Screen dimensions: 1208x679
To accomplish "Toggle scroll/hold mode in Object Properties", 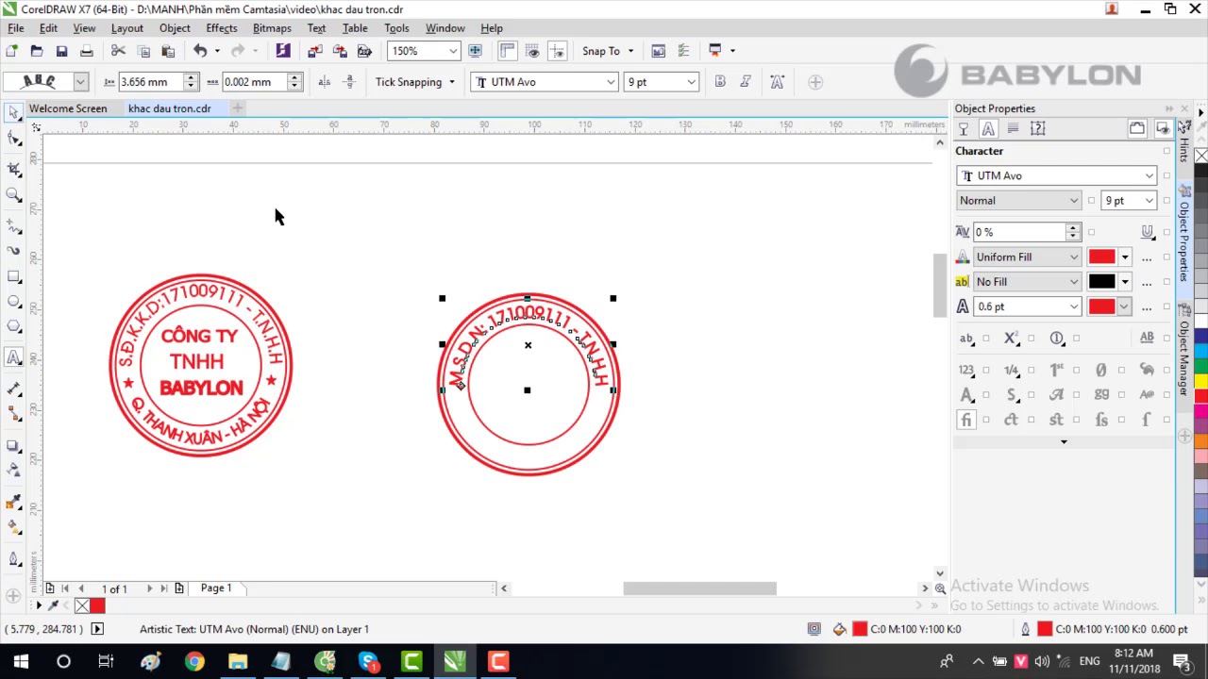I will 1137,128.
